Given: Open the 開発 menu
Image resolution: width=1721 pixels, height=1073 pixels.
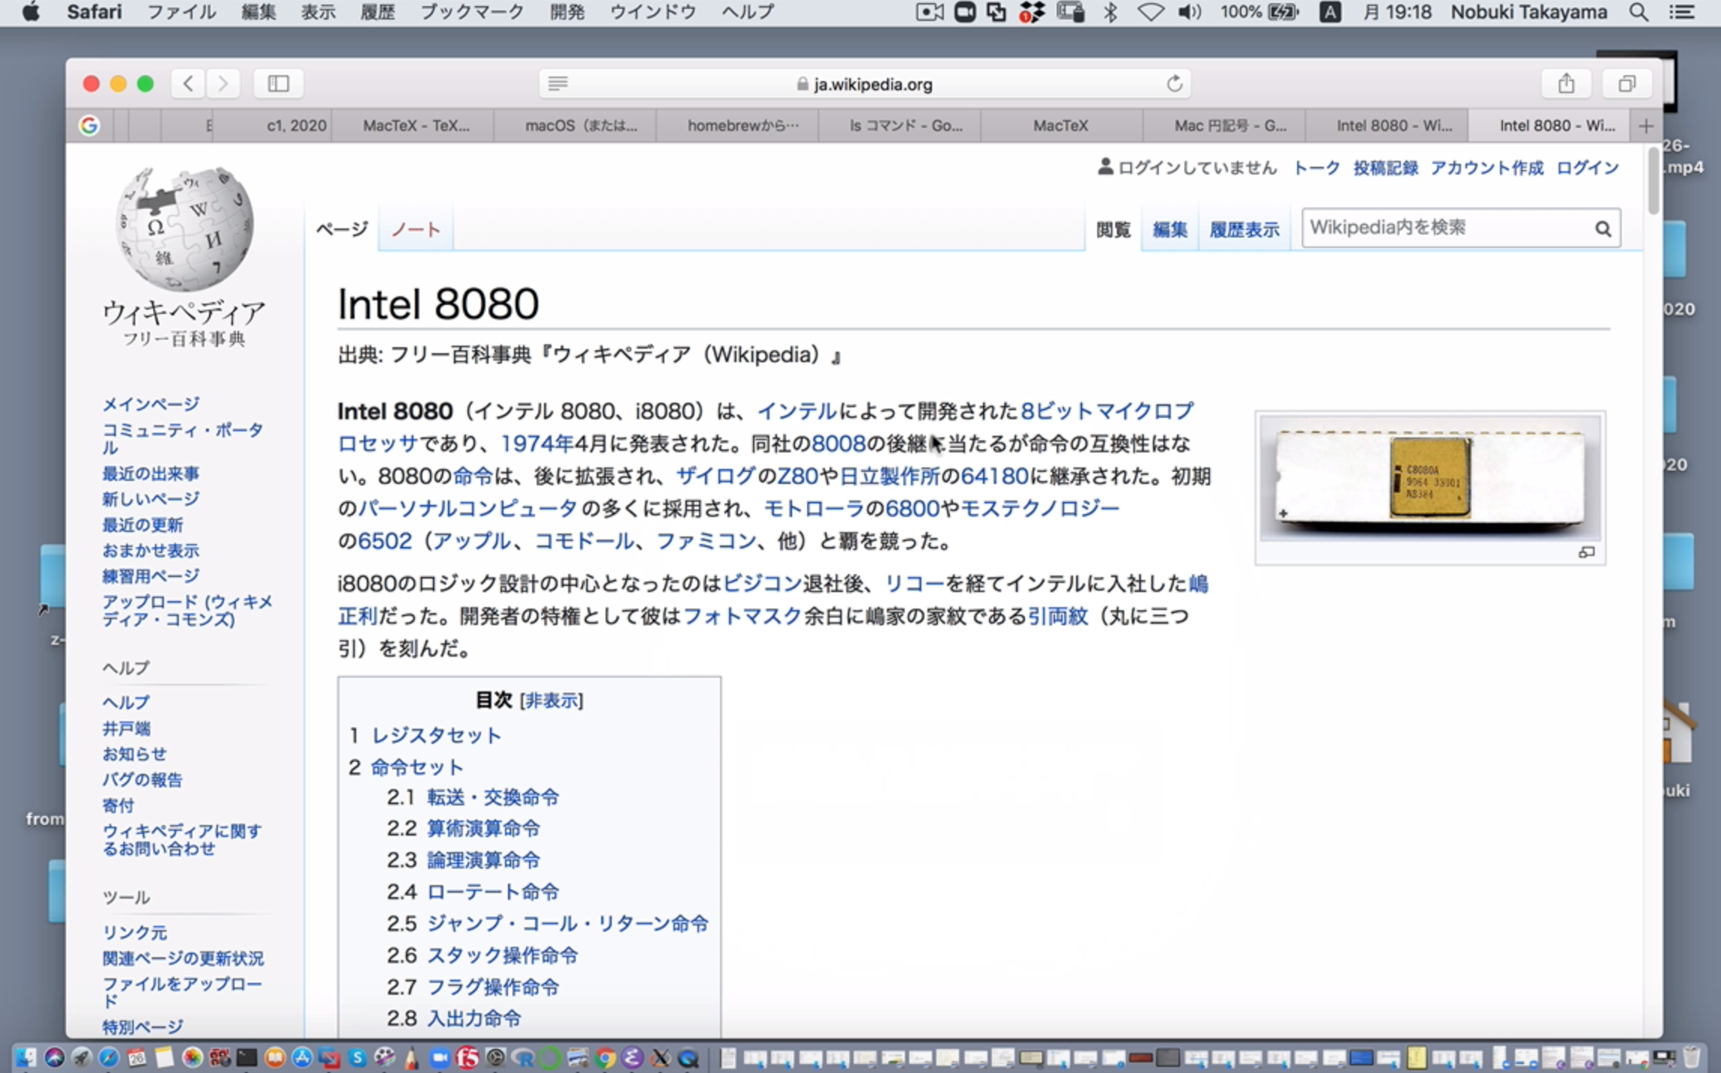Looking at the screenshot, I should (567, 12).
